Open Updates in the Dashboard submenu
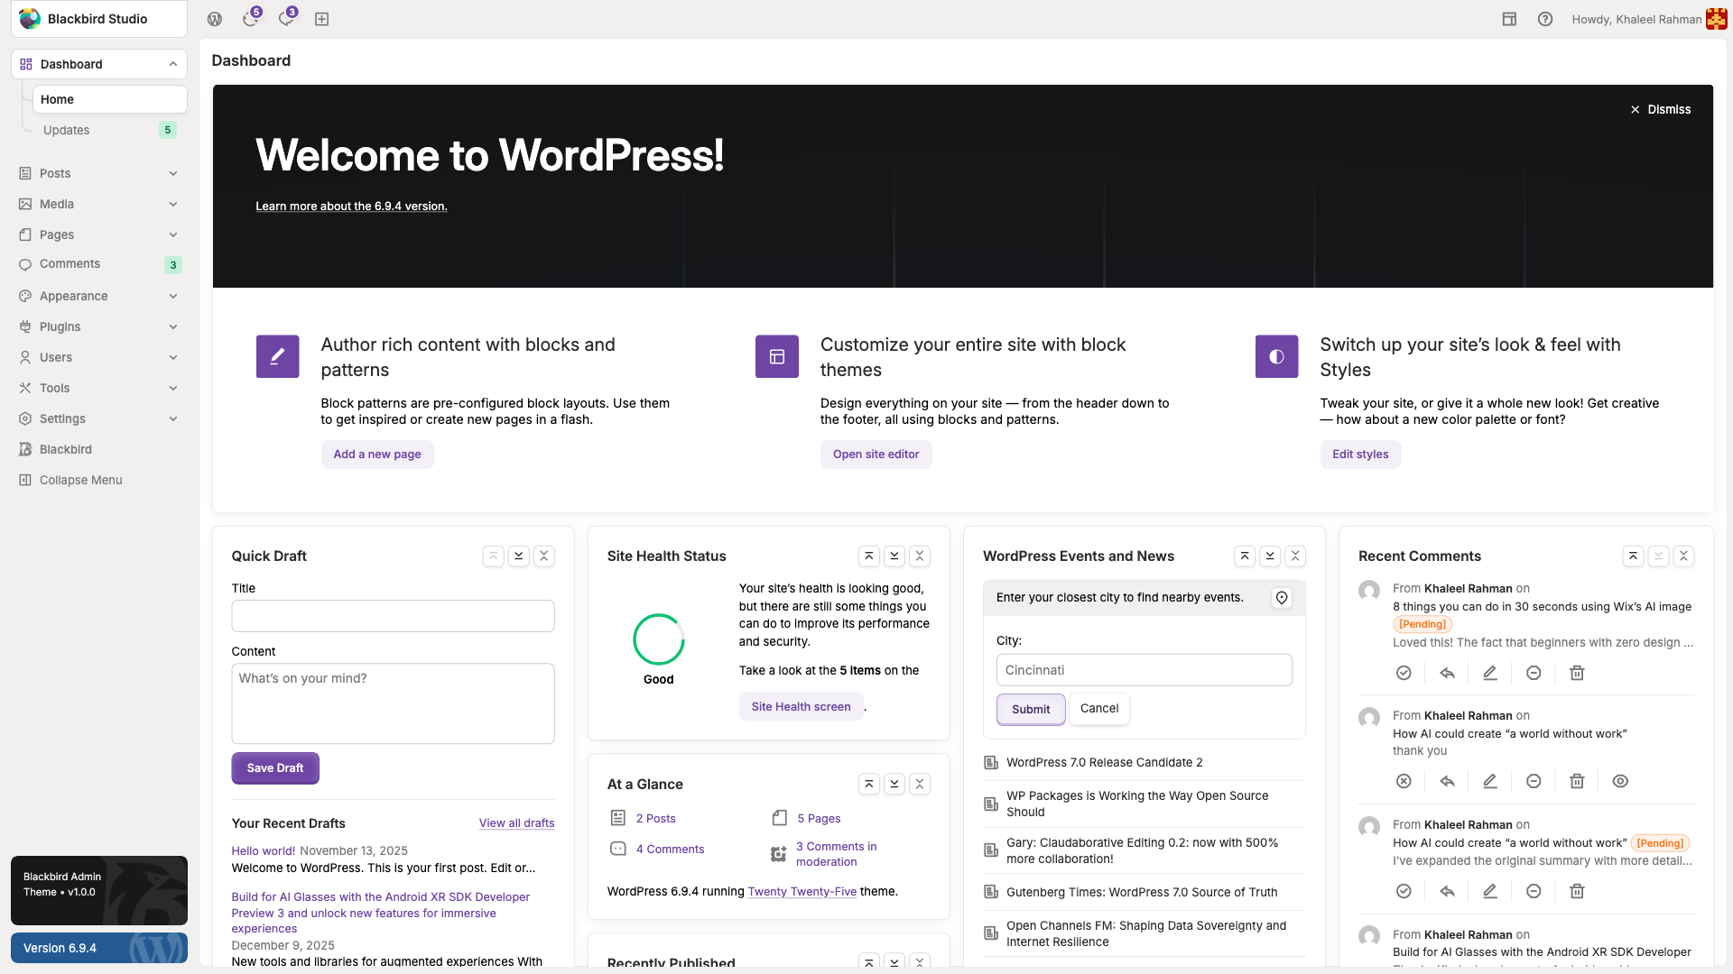 [67, 131]
